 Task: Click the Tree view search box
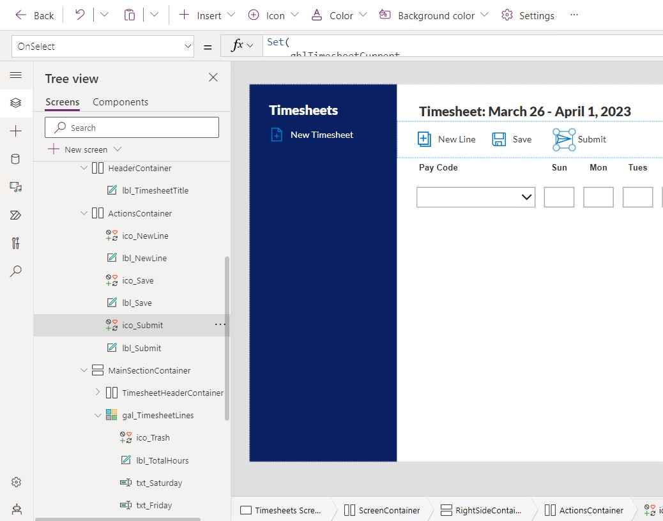tap(131, 128)
